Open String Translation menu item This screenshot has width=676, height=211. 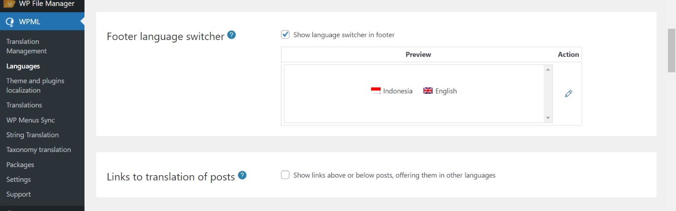pyautogui.click(x=33, y=135)
